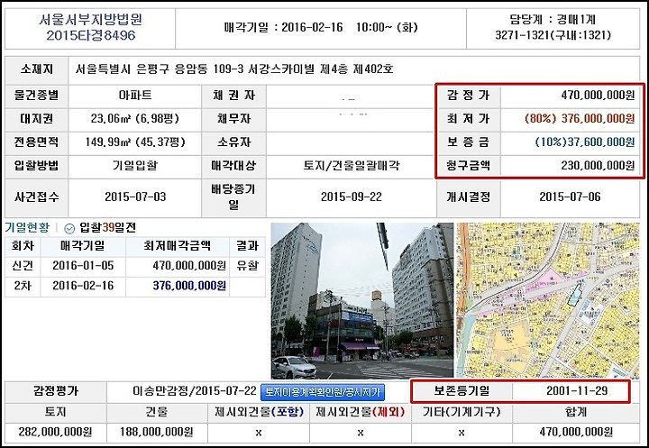649x448 pixels.
Task: Select the 2차 price 376,000,000원
Action: click(x=189, y=286)
